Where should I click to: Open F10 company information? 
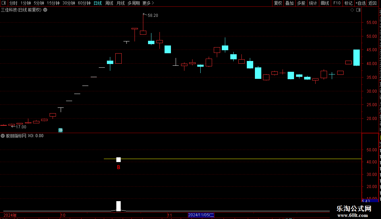click(337, 3)
